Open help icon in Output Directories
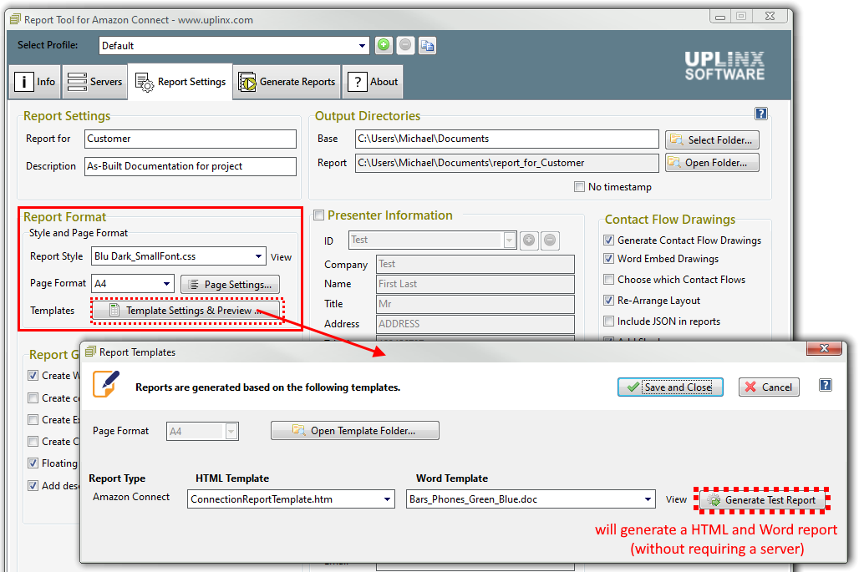This screenshot has width=864, height=572. (x=761, y=114)
